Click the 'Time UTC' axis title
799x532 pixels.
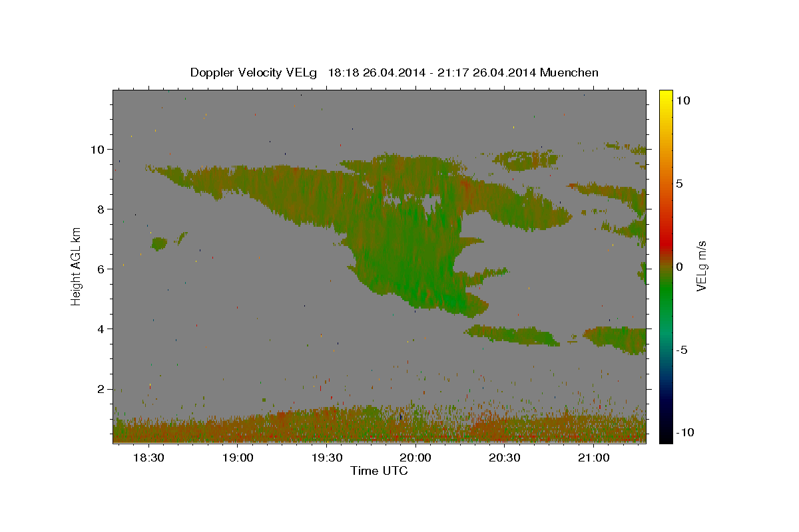pos(379,471)
